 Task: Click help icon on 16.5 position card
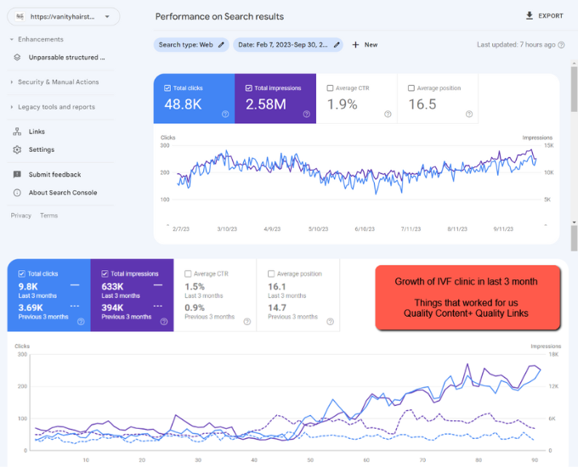(x=469, y=114)
